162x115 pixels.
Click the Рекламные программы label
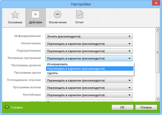pos(24,58)
